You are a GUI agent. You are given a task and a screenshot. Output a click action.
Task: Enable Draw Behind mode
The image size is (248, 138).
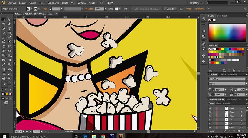point(7,98)
